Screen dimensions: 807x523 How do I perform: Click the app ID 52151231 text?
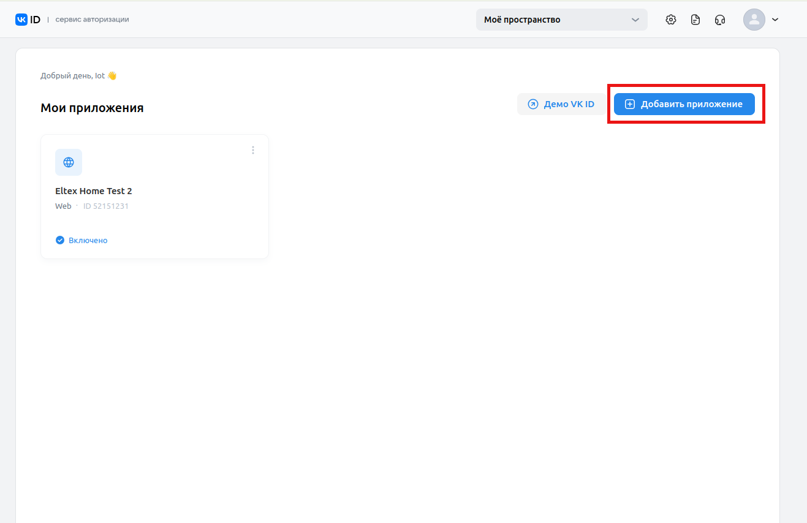106,206
